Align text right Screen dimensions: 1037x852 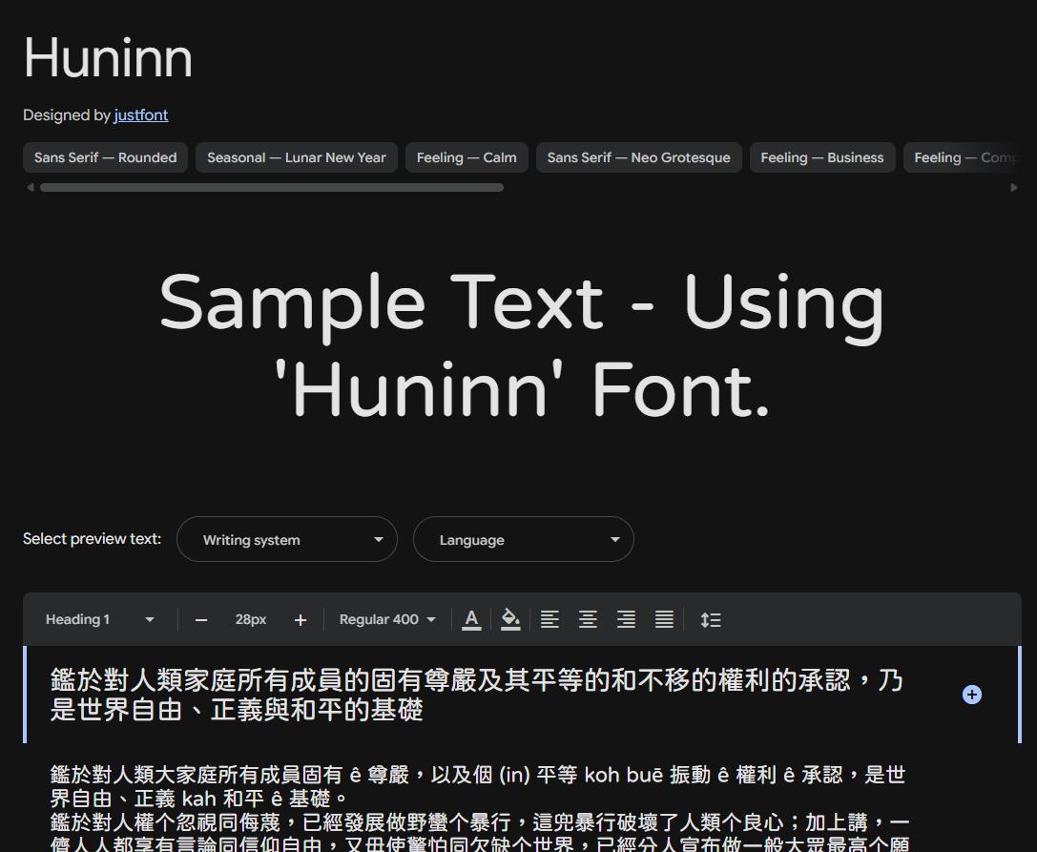(626, 620)
